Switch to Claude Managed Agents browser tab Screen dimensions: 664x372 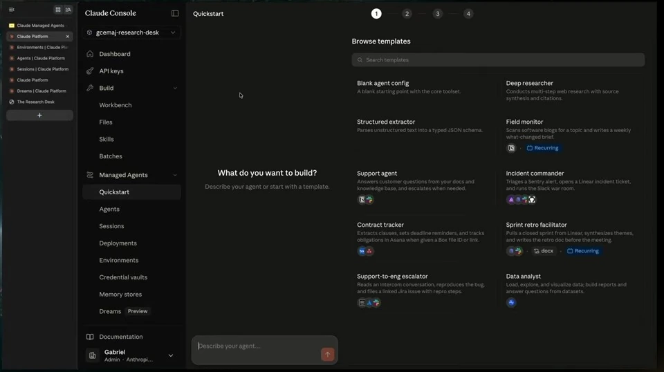(39, 26)
